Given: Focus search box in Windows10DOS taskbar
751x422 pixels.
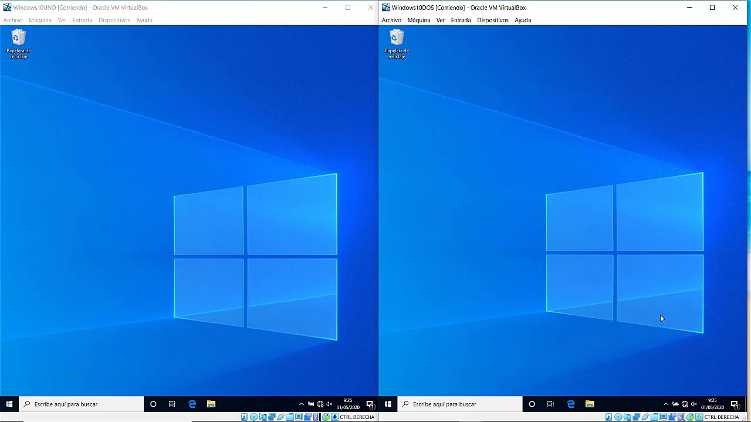Looking at the screenshot, I should (x=460, y=404).
